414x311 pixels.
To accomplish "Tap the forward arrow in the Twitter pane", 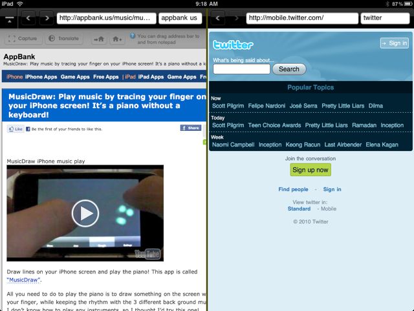I will (x=236, y=18).
